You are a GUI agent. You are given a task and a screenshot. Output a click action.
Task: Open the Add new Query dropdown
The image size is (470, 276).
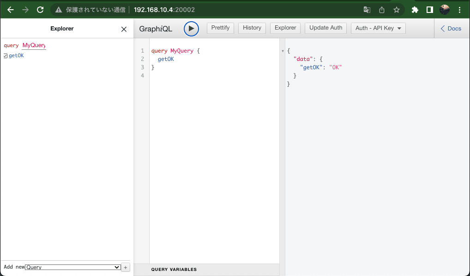[73, 267]
